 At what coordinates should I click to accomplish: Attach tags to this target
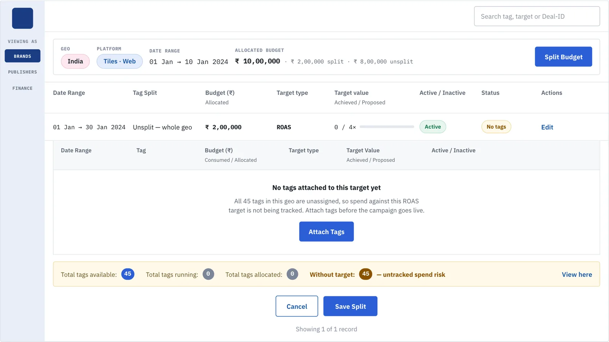coord(327,232)
